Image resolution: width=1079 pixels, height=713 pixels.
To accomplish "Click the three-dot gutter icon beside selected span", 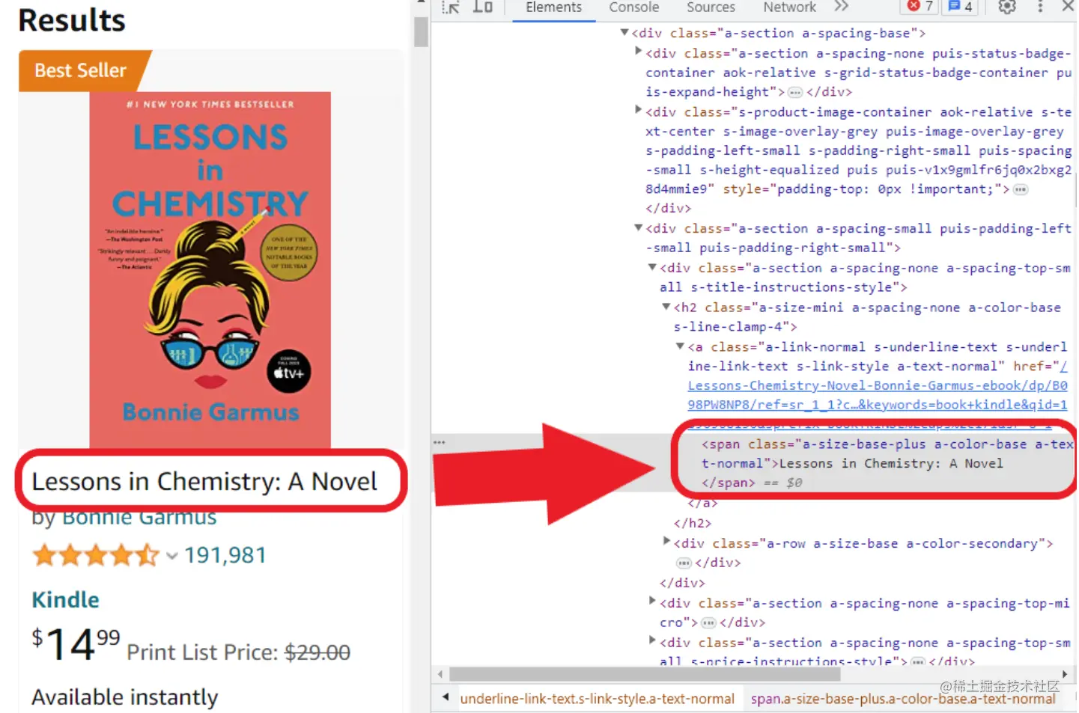I will click(x=440, y=443).
